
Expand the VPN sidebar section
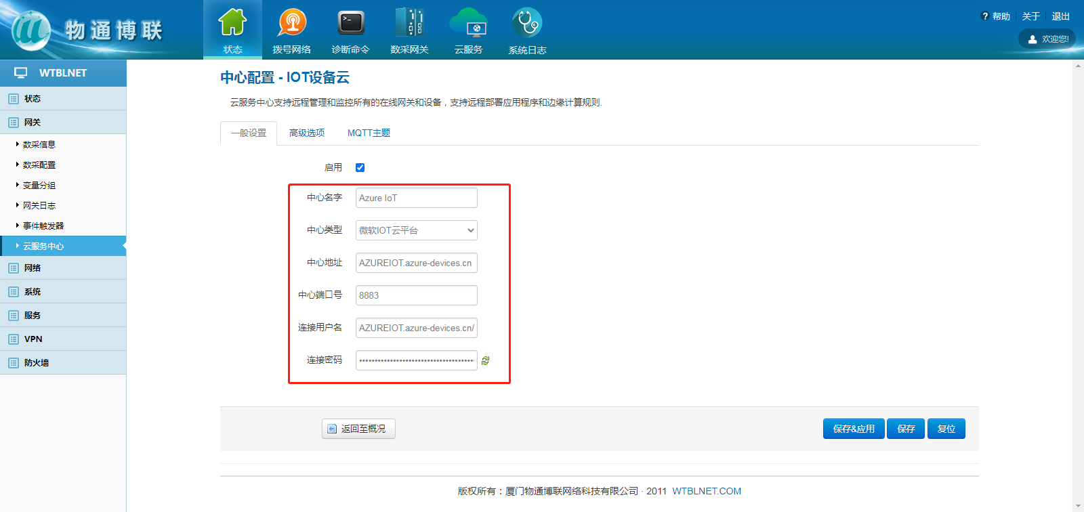click(x=63, y=339)
